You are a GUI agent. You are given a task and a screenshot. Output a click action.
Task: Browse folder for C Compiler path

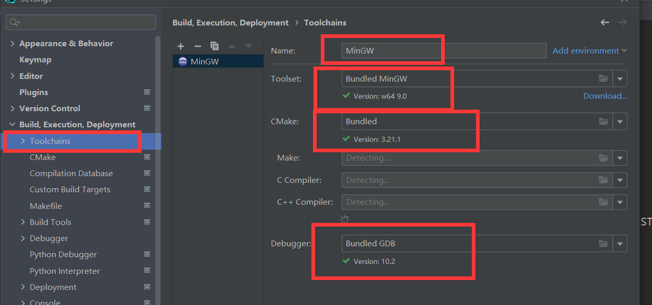point(604,180)
